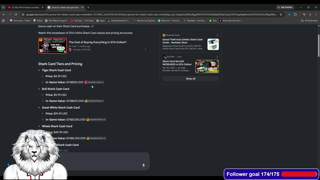The height and width of the screenshot is (180, 320).
Task: Open the YouTube bookmark
Action: 76,20
